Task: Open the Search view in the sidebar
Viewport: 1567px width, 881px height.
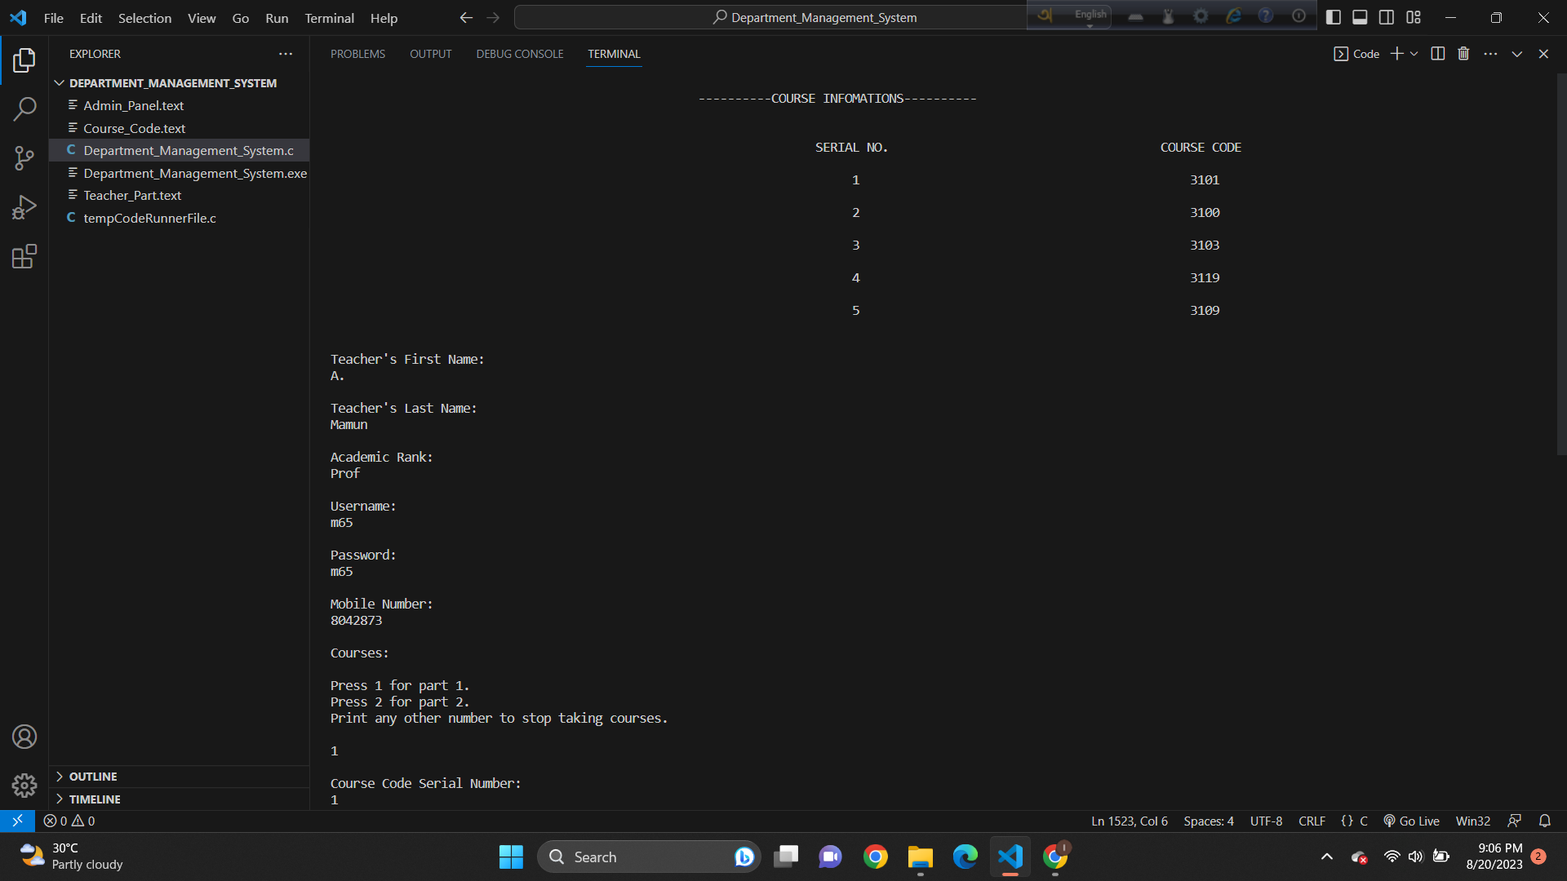Action: click(x=24, y=108)
